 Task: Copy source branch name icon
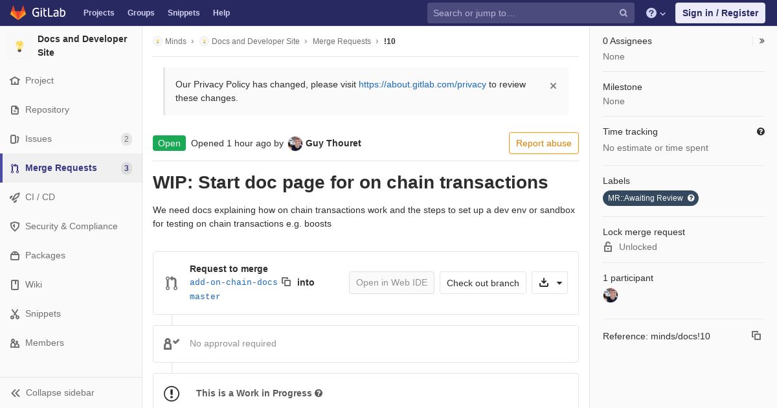click(x=286, y=282)
